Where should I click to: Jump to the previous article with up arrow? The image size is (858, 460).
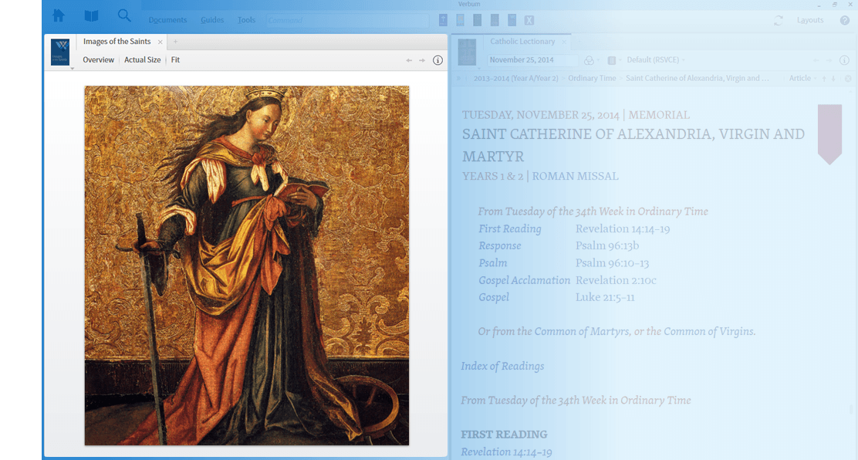824,78
